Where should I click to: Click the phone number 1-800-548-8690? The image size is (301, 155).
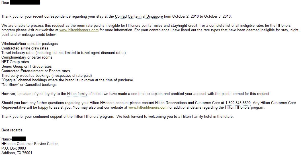click(238, 103)
